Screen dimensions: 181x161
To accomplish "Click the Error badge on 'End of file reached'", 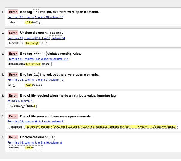I will (x=13, y=95).
